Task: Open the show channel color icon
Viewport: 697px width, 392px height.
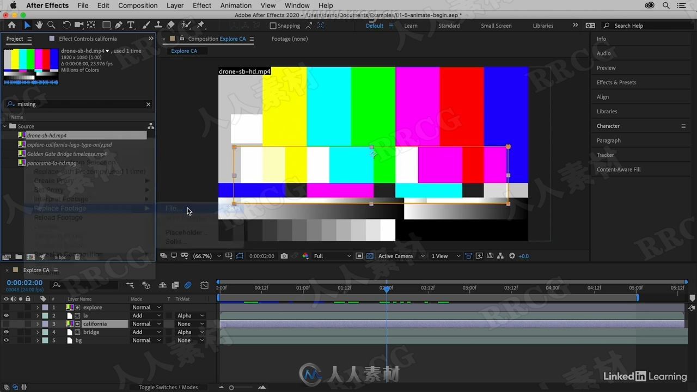Action: click(x=305, y=256)
